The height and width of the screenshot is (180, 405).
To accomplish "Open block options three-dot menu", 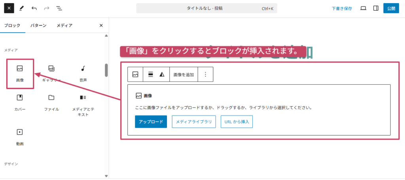I will [205, 74].
